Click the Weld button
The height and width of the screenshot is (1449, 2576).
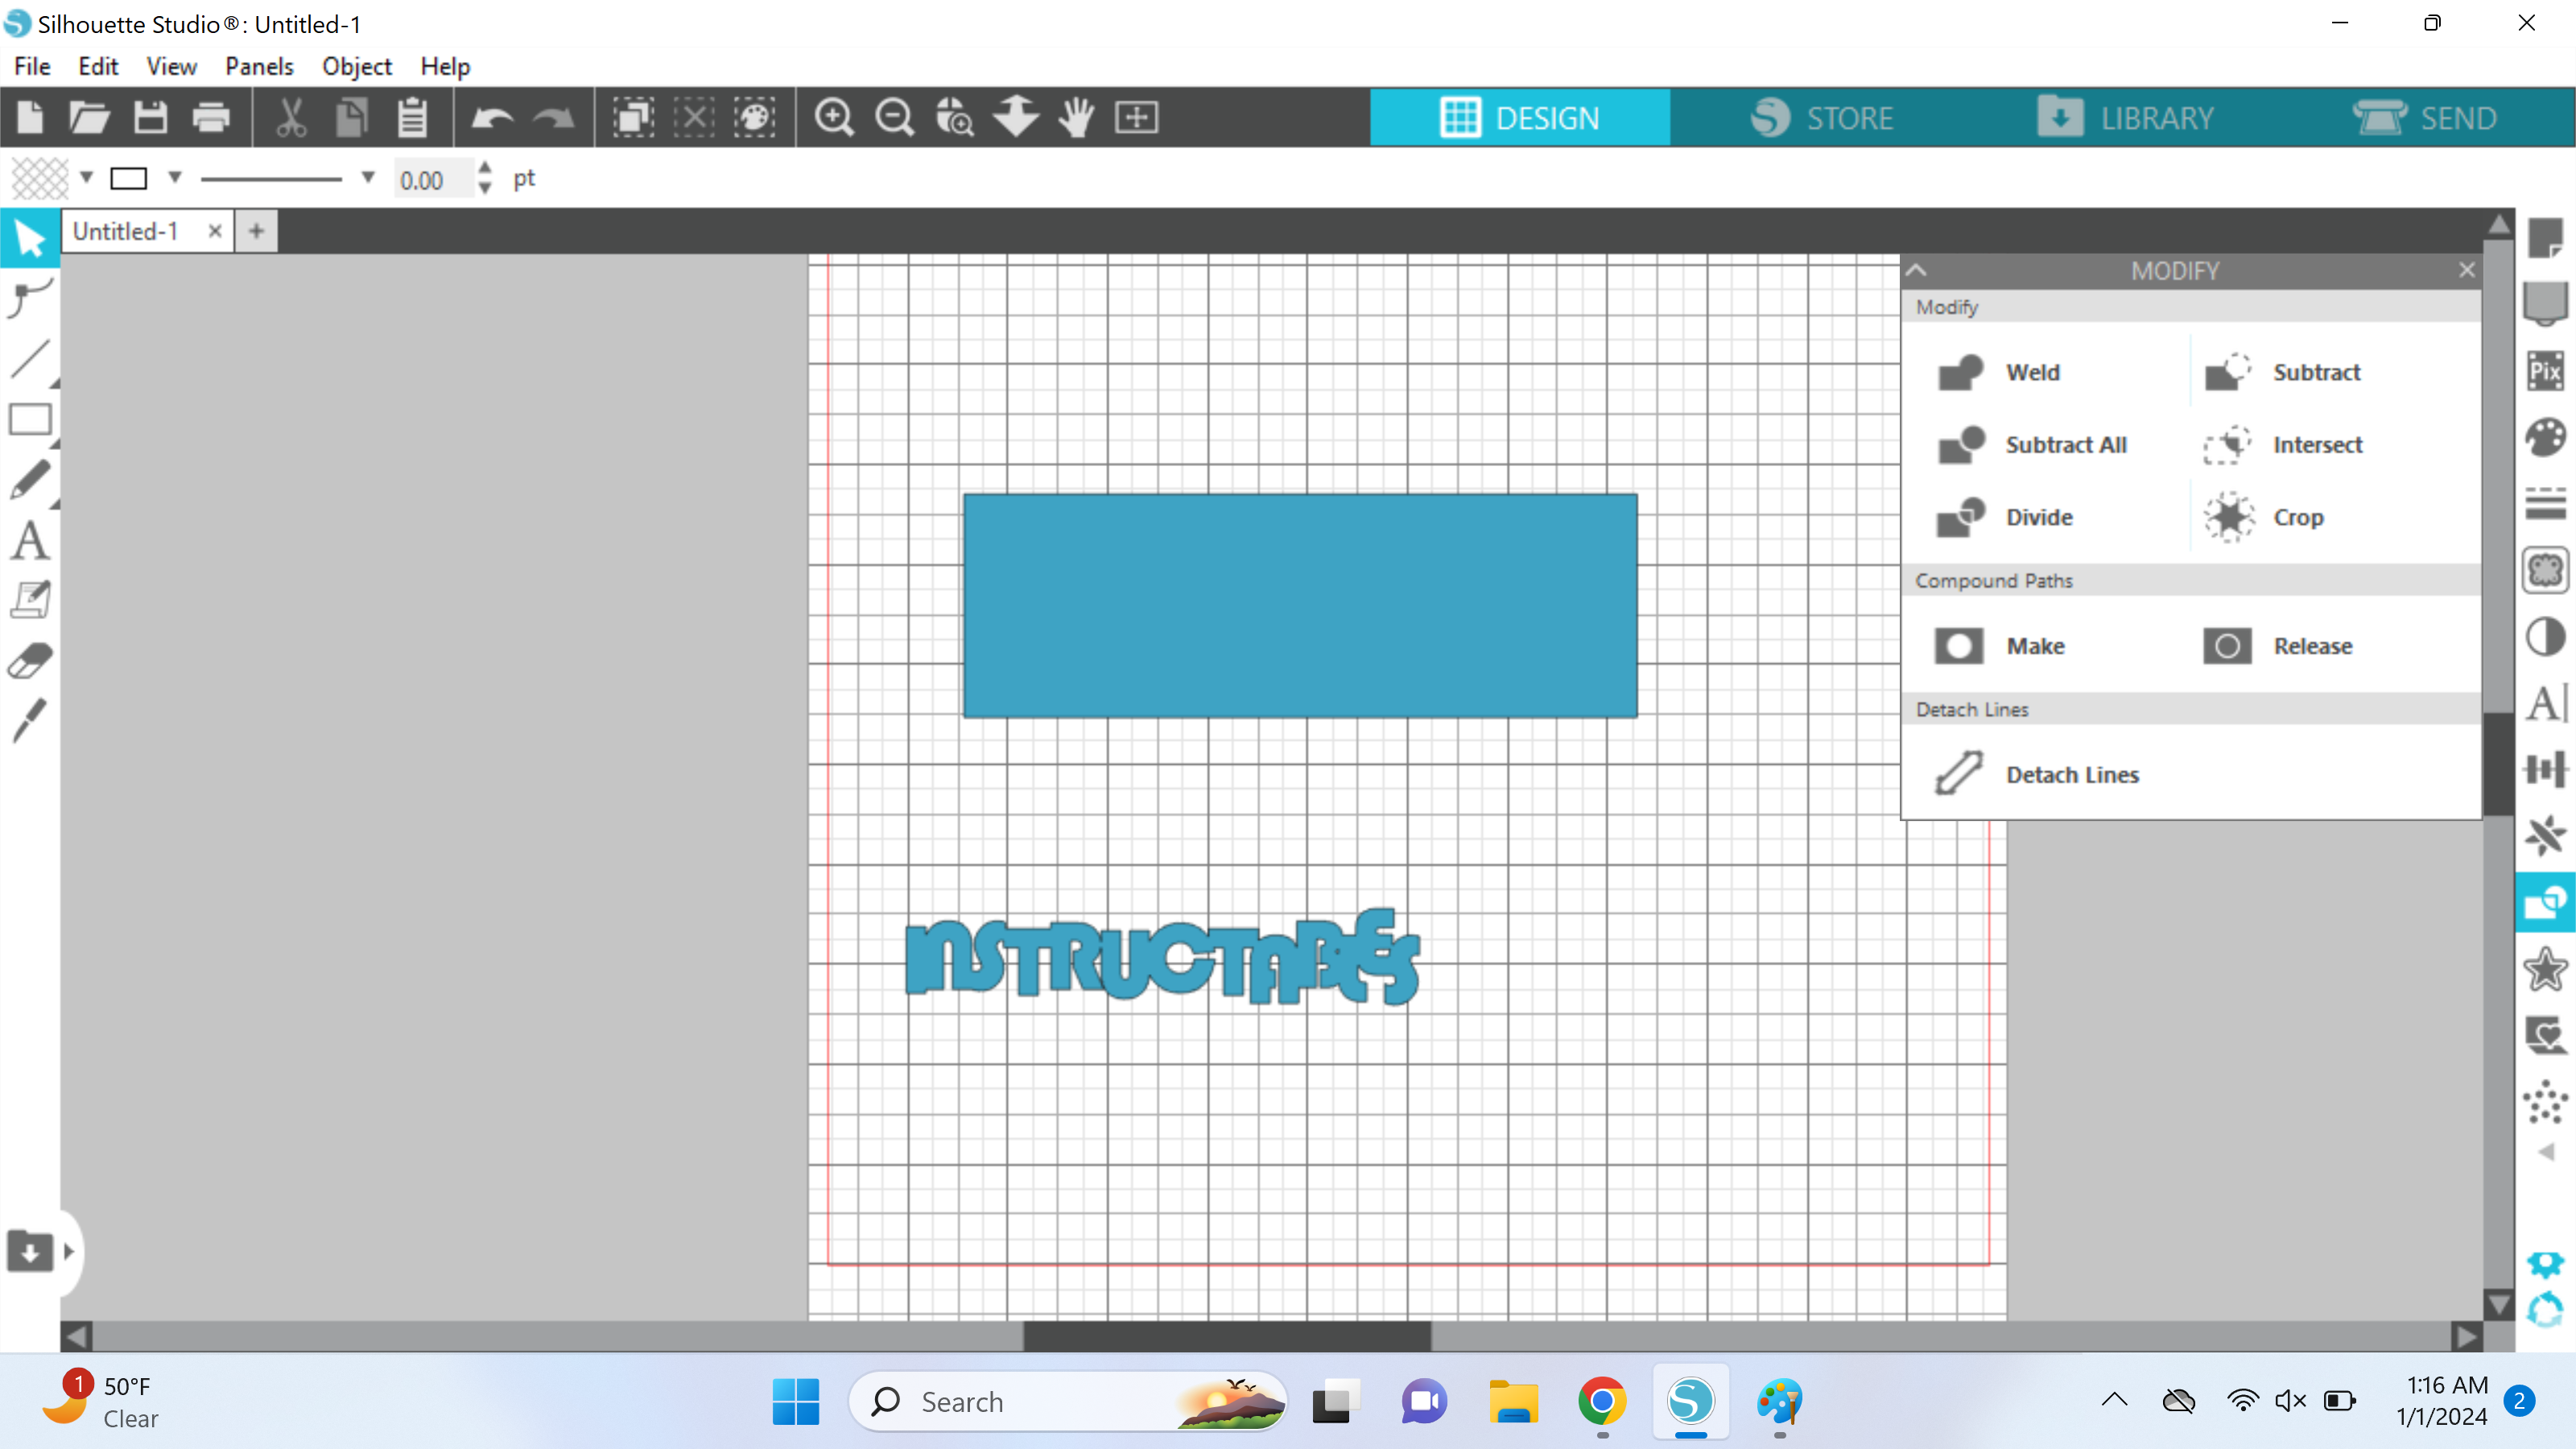(x=1998, y=372)
